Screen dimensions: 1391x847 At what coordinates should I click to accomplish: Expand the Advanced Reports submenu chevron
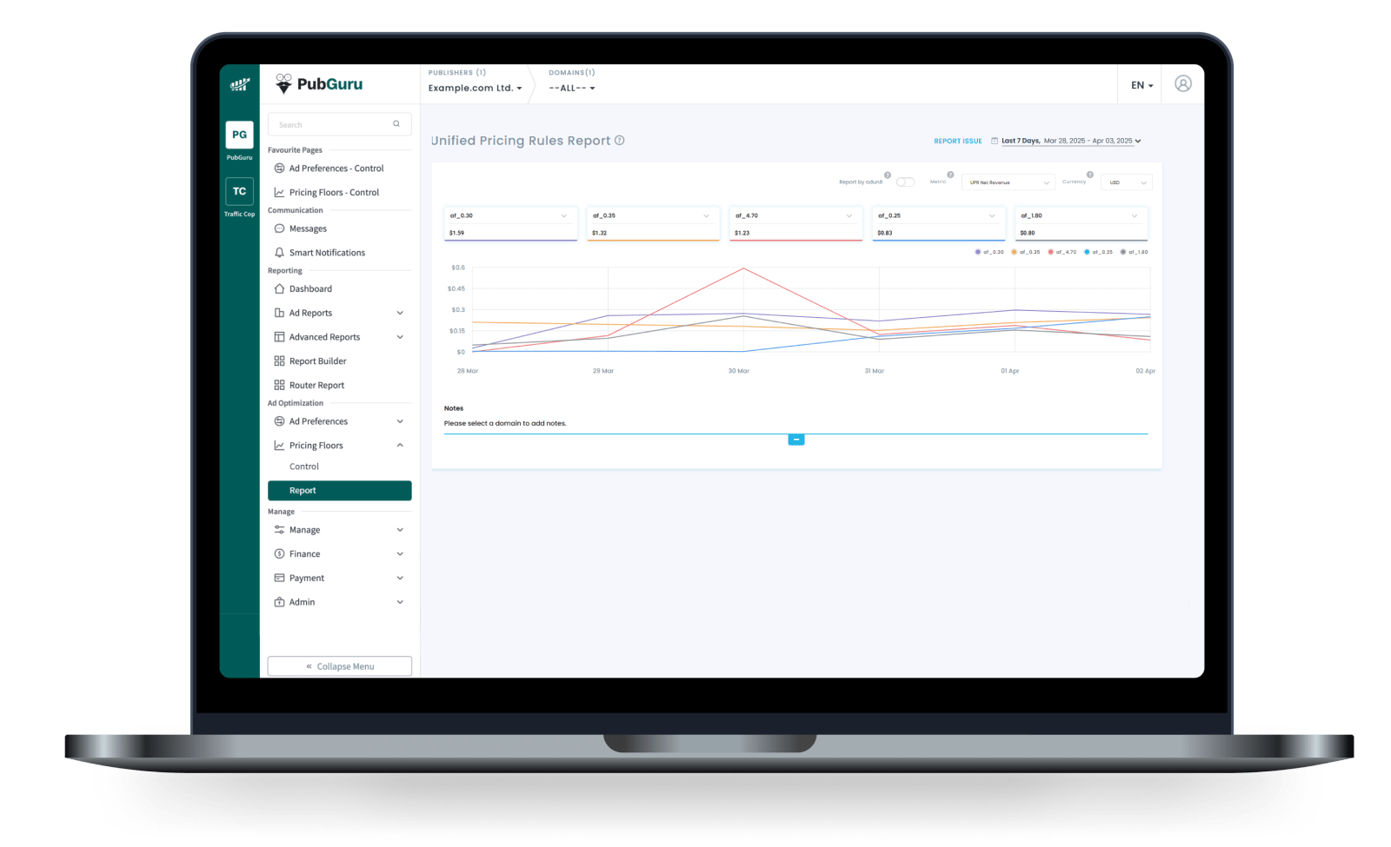point(400,337)
